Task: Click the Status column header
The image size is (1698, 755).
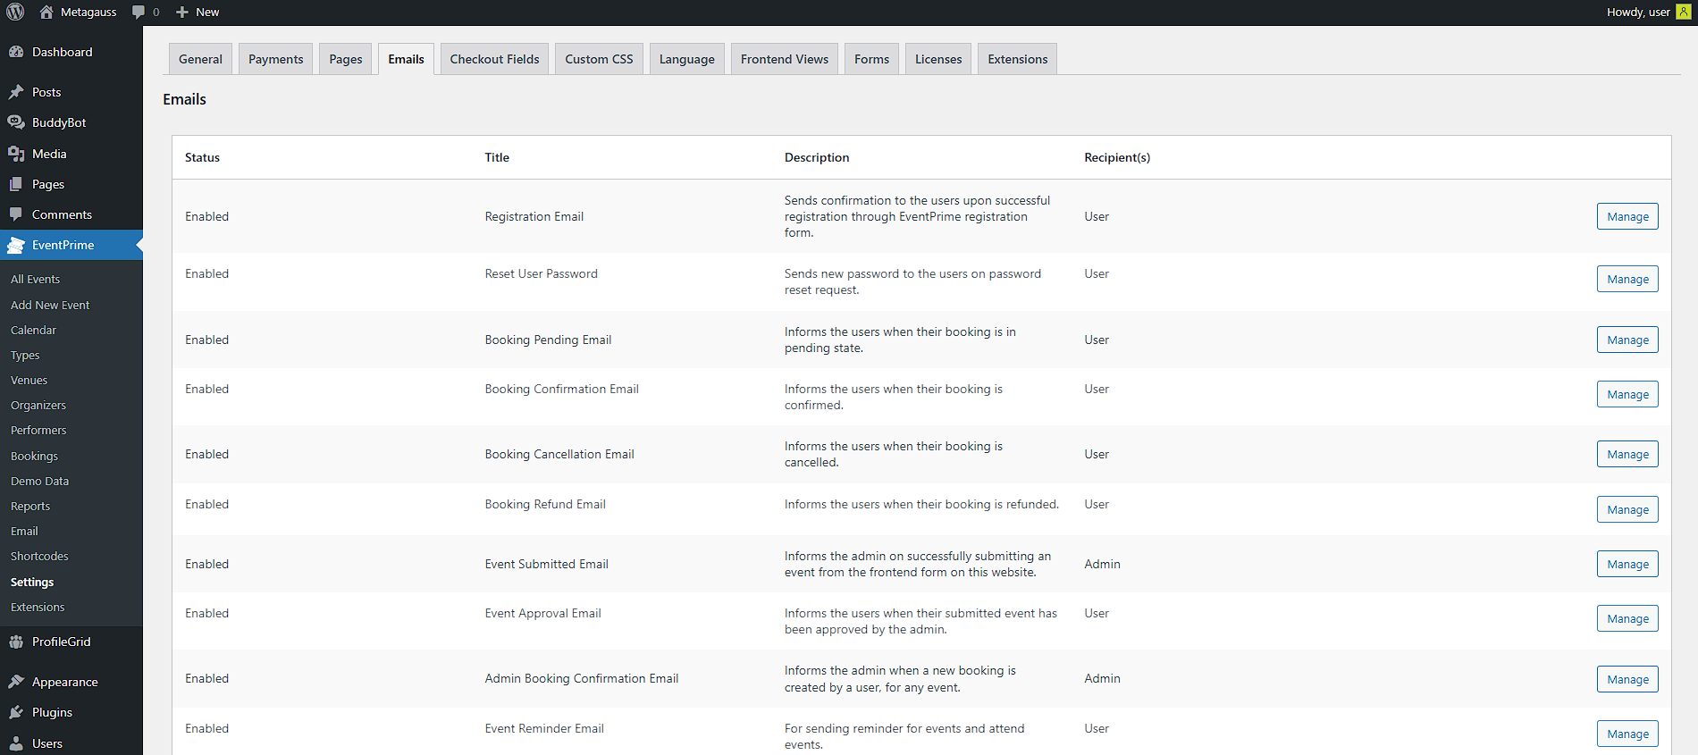Action: pos(202,157)
